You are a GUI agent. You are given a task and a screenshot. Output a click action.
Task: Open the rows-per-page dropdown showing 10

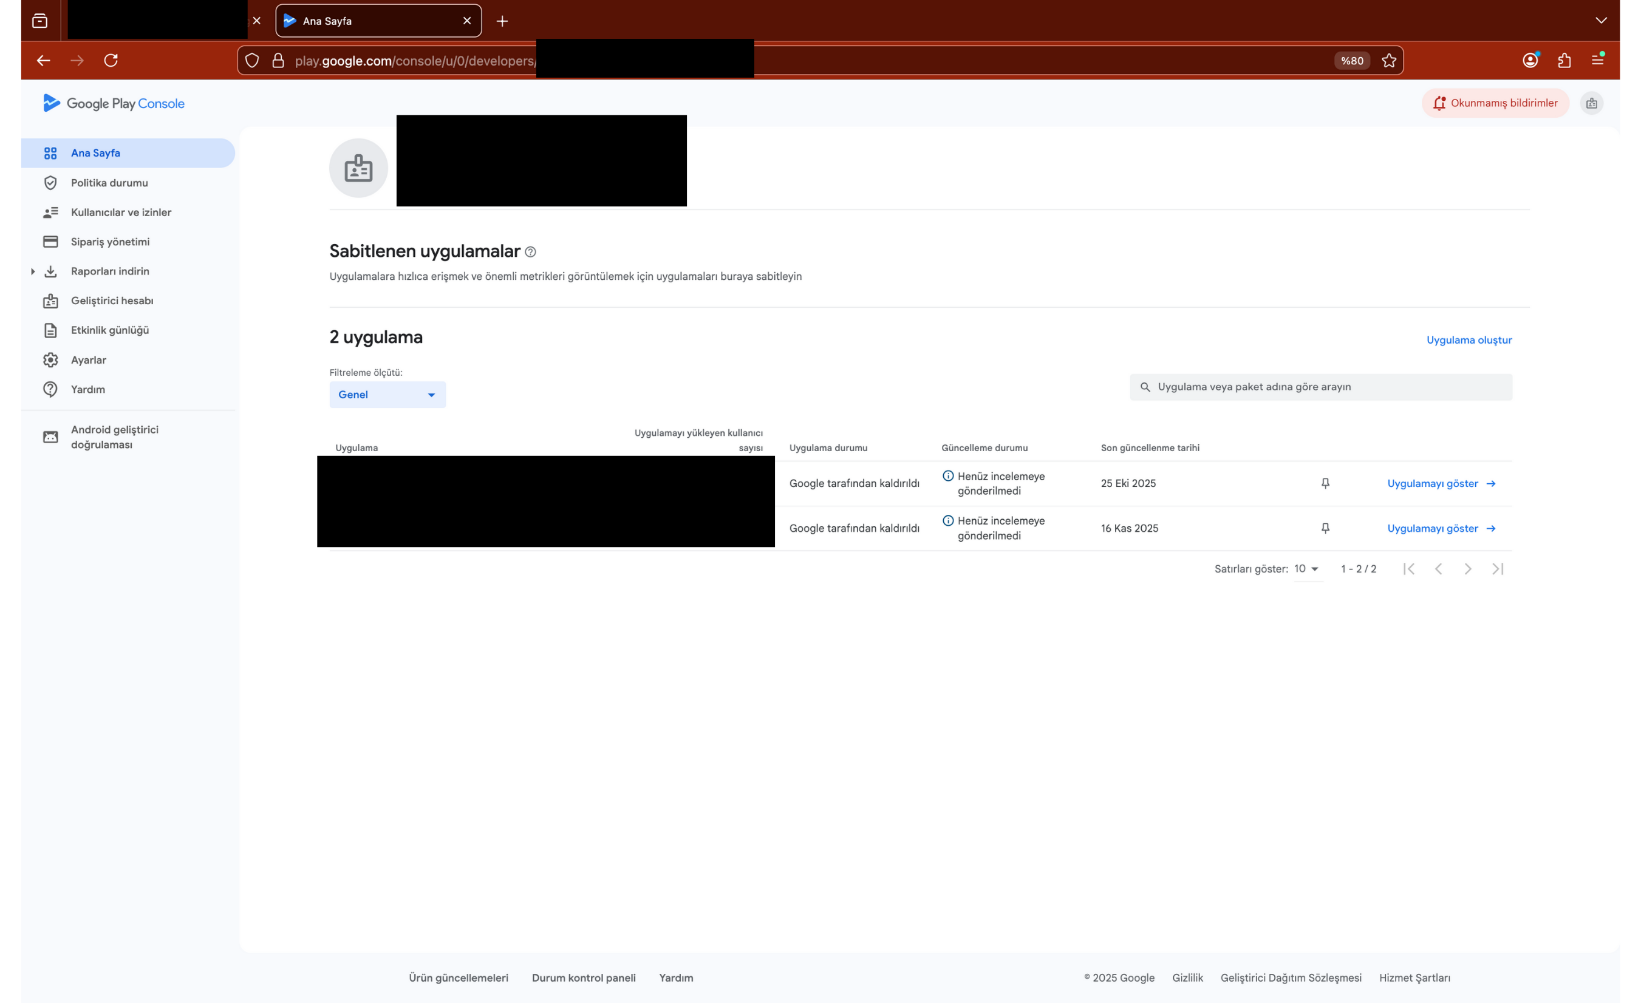[1308, 569]
